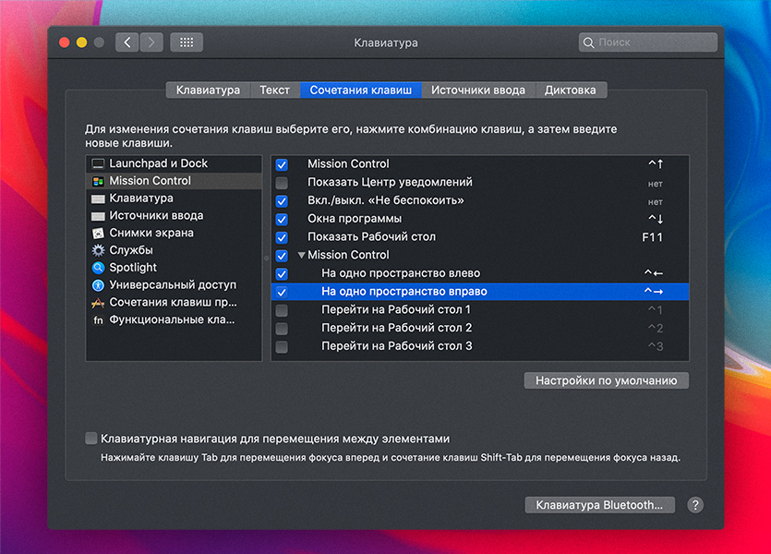771x554 pixels.
Task: Click the Spotlight magnifier icon in sidebar
Action: [x=98, y=268]
